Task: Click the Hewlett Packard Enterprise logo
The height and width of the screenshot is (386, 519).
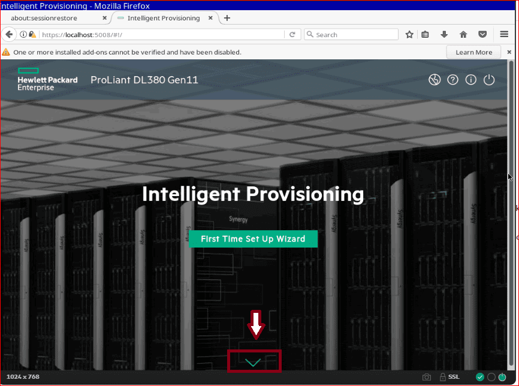Action: click(x=47, y=80)
